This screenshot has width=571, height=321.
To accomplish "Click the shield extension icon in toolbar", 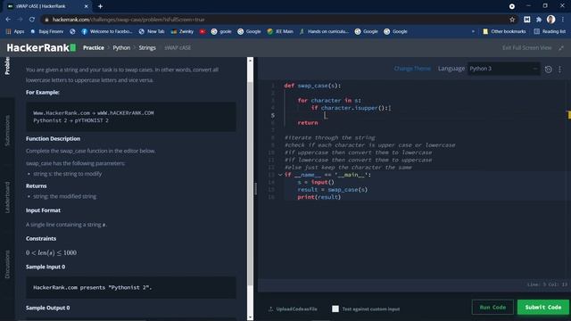I will pyautogui.click(x=526, y=20).
